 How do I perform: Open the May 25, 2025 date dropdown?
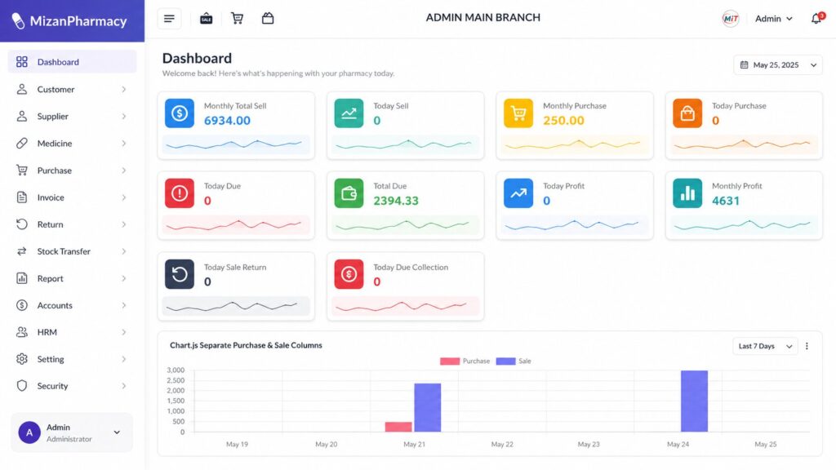[x=778, y=65]
